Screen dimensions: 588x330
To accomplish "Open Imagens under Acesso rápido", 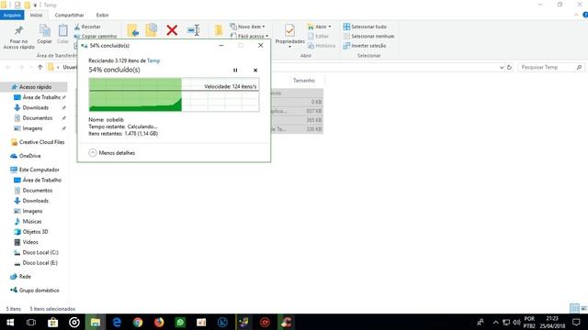I will [32, 128].
